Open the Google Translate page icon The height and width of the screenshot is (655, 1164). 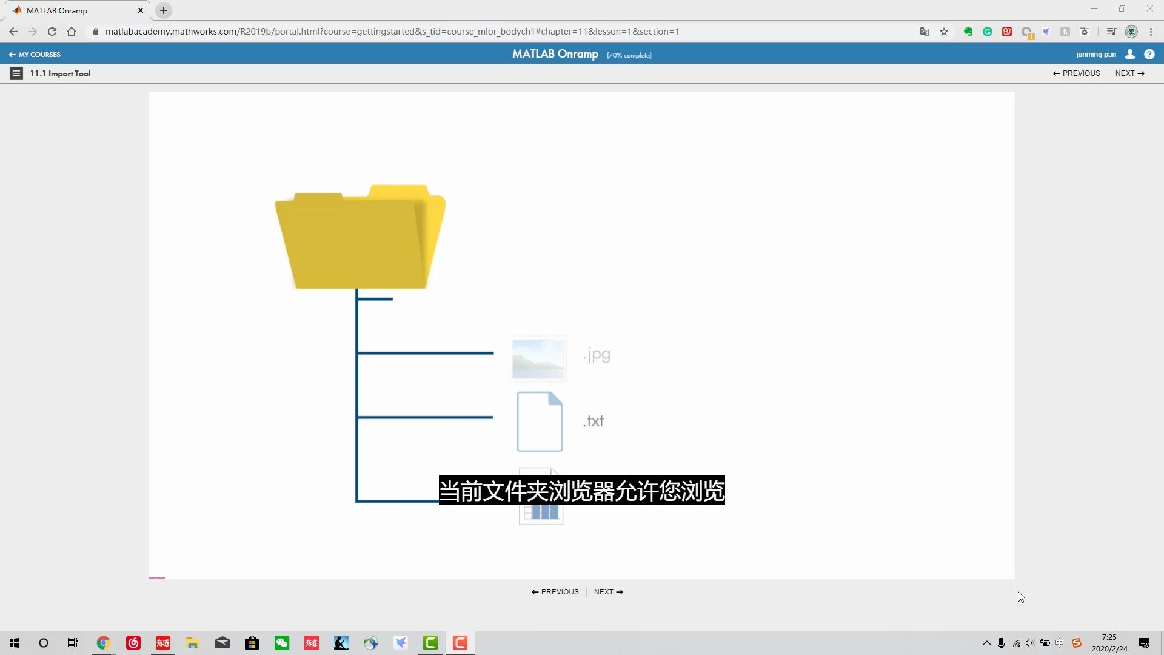click(925, 32)
